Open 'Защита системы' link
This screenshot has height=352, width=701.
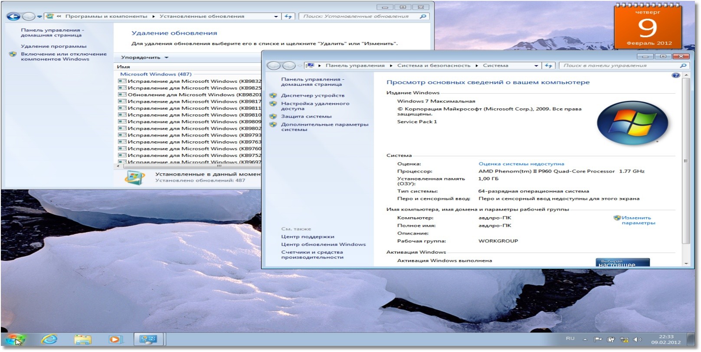306,117
